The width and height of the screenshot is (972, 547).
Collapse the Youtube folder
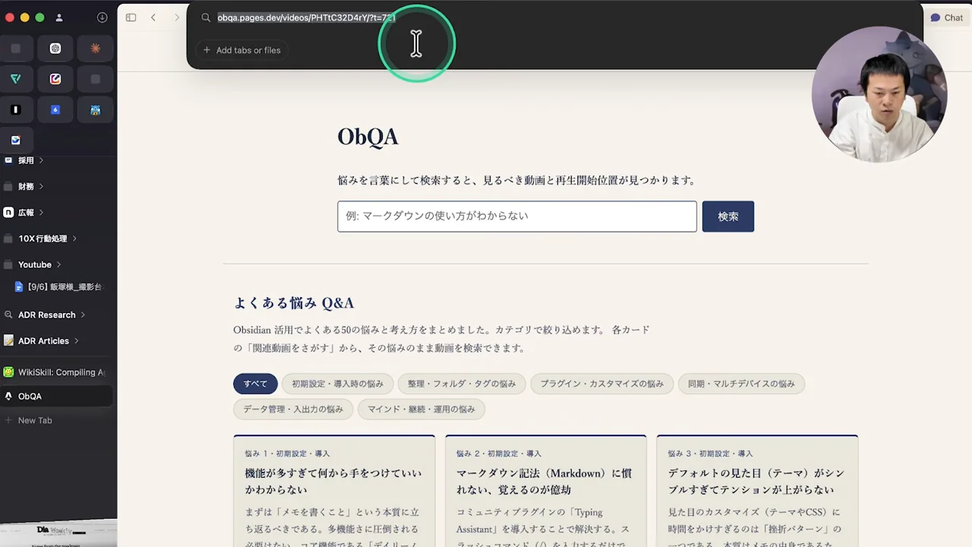pos(58,264)
